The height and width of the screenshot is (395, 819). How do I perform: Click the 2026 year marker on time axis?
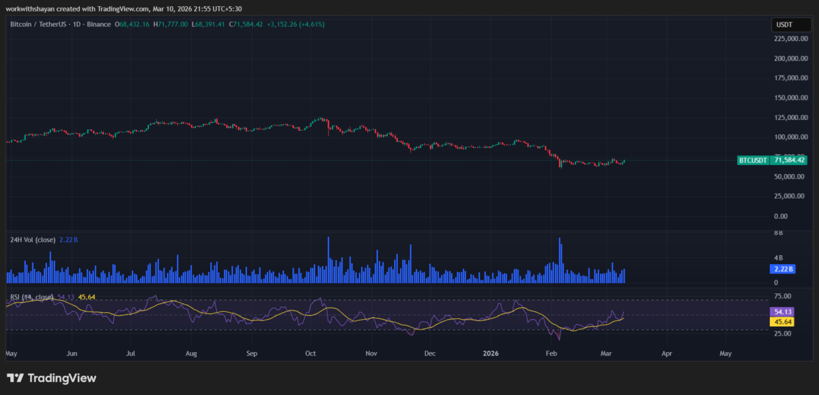pos(489,354)
